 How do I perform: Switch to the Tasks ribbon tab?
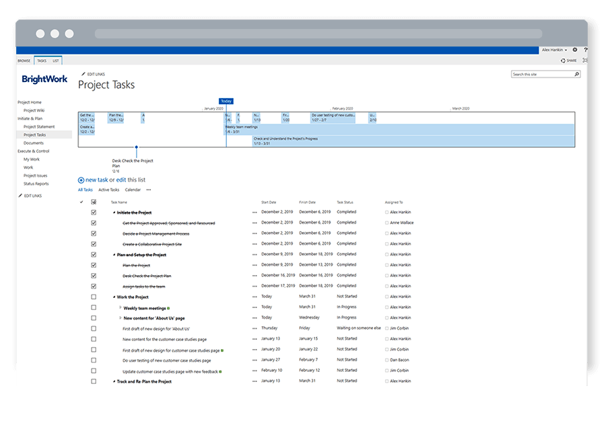[41, 61]
